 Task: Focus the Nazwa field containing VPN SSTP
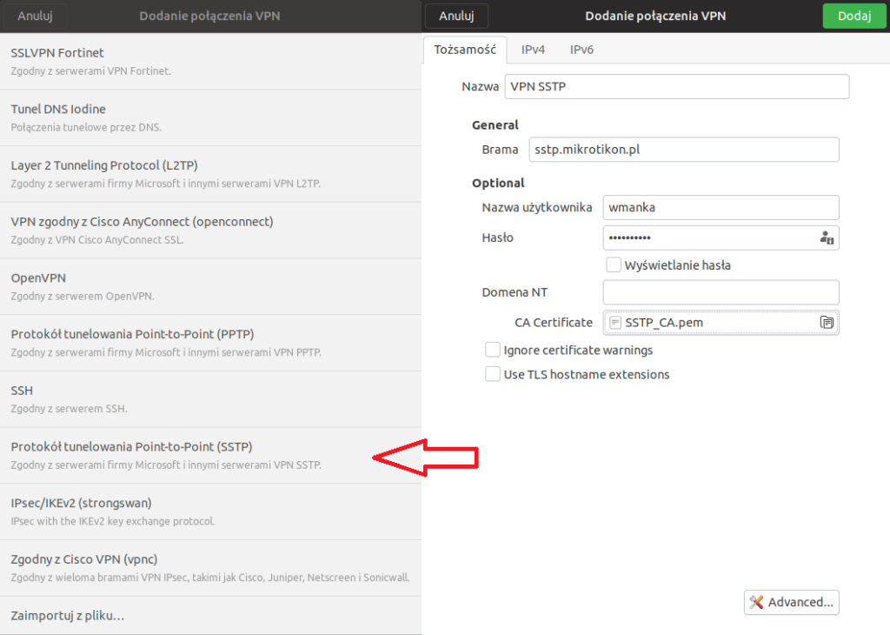tap(676, 87)
